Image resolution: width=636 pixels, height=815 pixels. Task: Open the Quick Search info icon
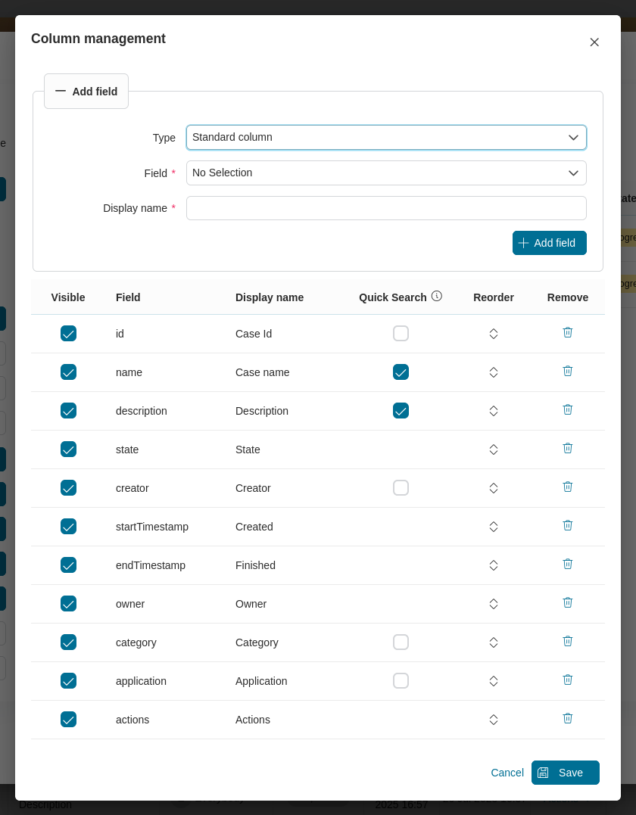(x=437, y=296)
